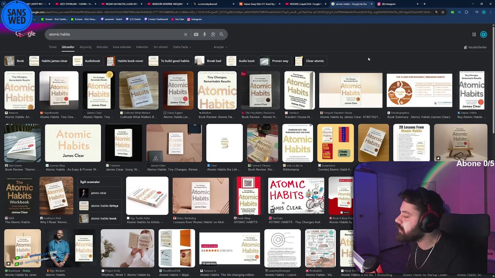
Task: Open the browser extensions icon
Action: [466, 12]
